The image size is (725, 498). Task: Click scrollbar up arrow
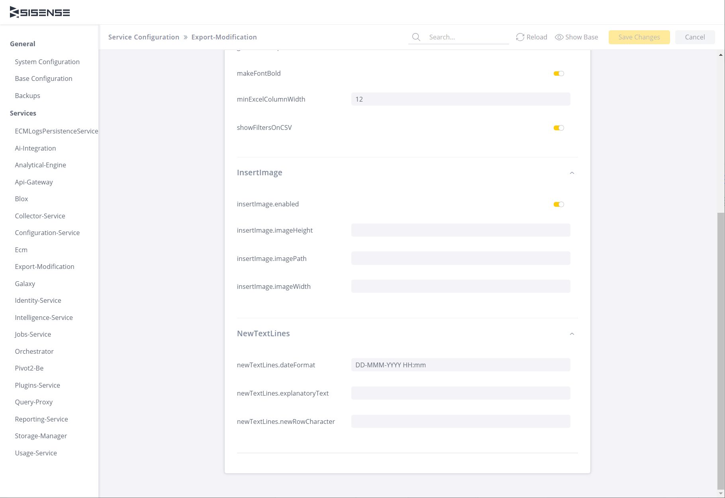point(721,55)
